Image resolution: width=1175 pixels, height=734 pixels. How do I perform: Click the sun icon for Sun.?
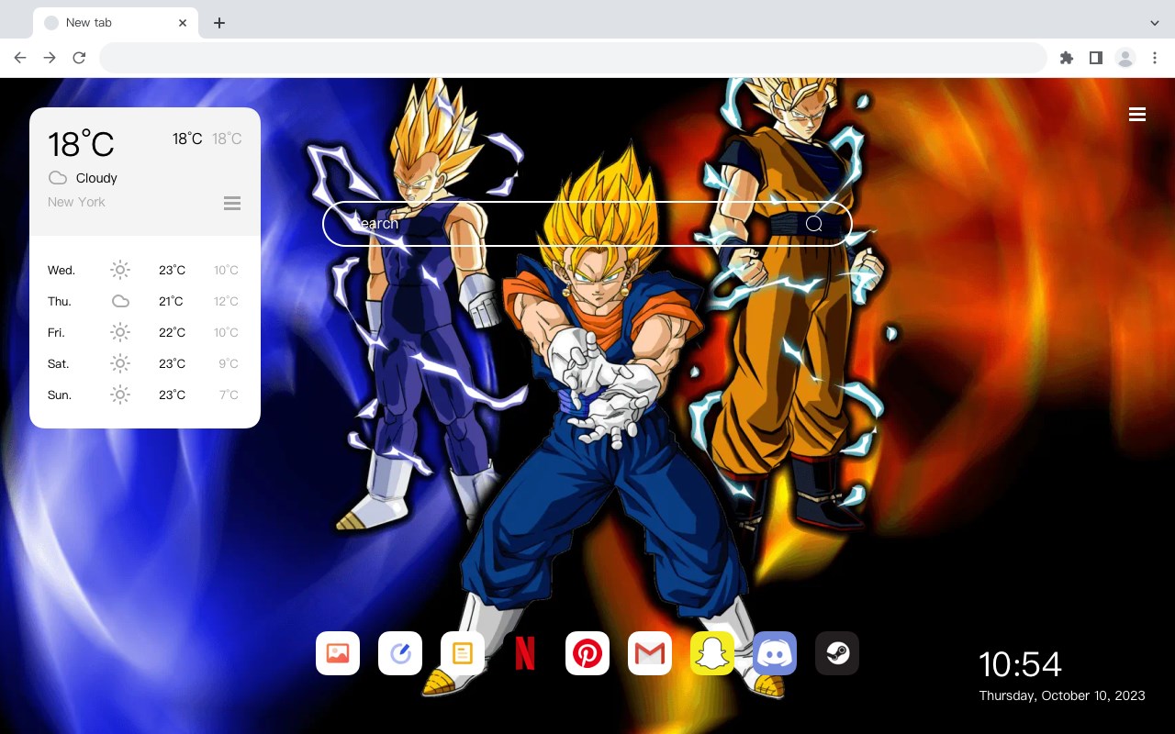coord(120,395)
